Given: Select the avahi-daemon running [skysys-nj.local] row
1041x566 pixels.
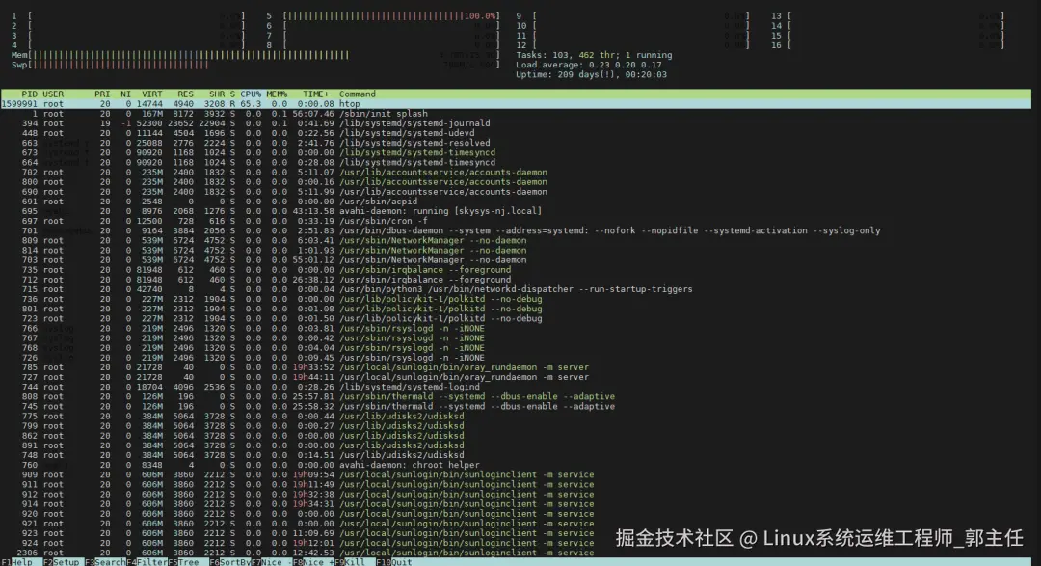Looking at the screenshot, I should point(516,211).
